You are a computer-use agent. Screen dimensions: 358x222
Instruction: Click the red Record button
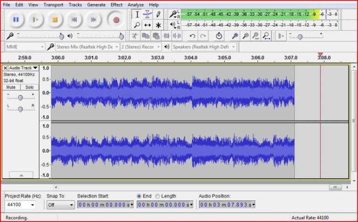pos(116,20)
